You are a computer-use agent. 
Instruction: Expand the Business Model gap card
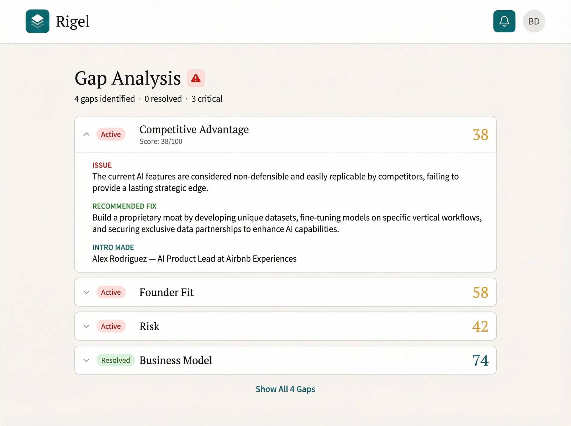[x=87, y=360]
